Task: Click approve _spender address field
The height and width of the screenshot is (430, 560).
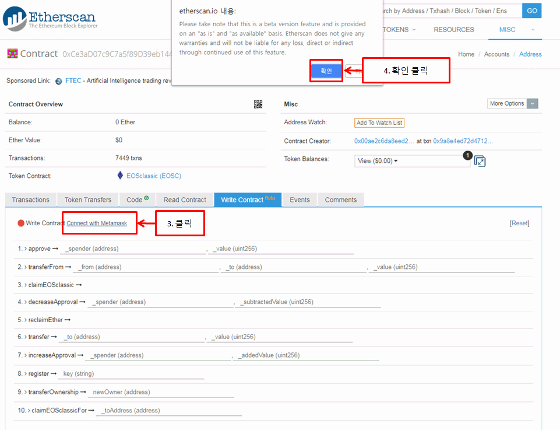Action: (x=133, y=249)
